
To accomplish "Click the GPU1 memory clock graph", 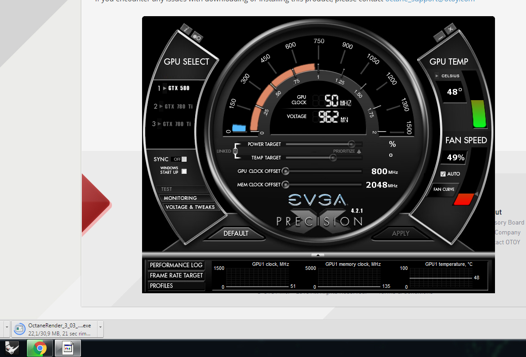I will point(349,278).
